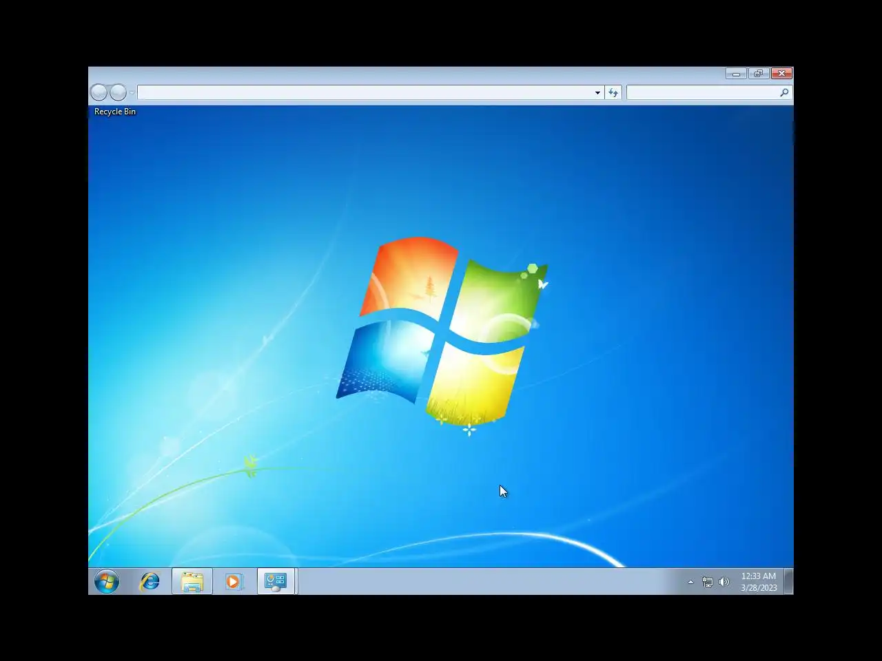Open the Windows Start menu orb

pyautogui.click(x=107, y=582)
